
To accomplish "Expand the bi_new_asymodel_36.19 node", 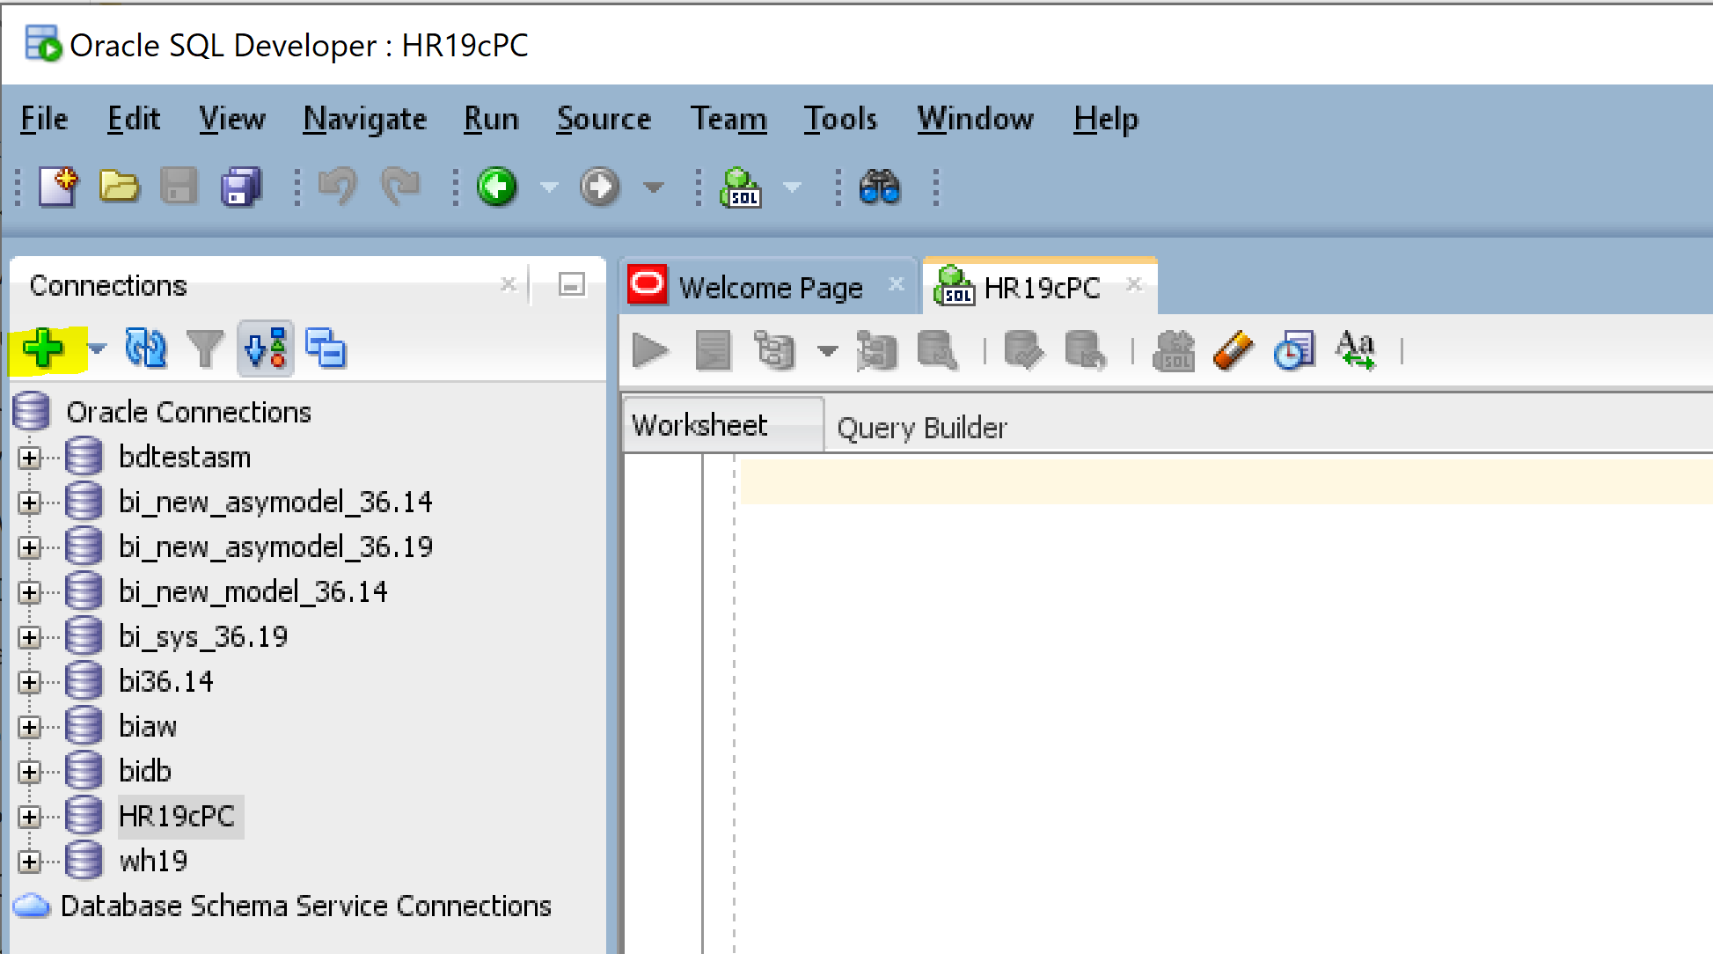I will pos(30,547).
